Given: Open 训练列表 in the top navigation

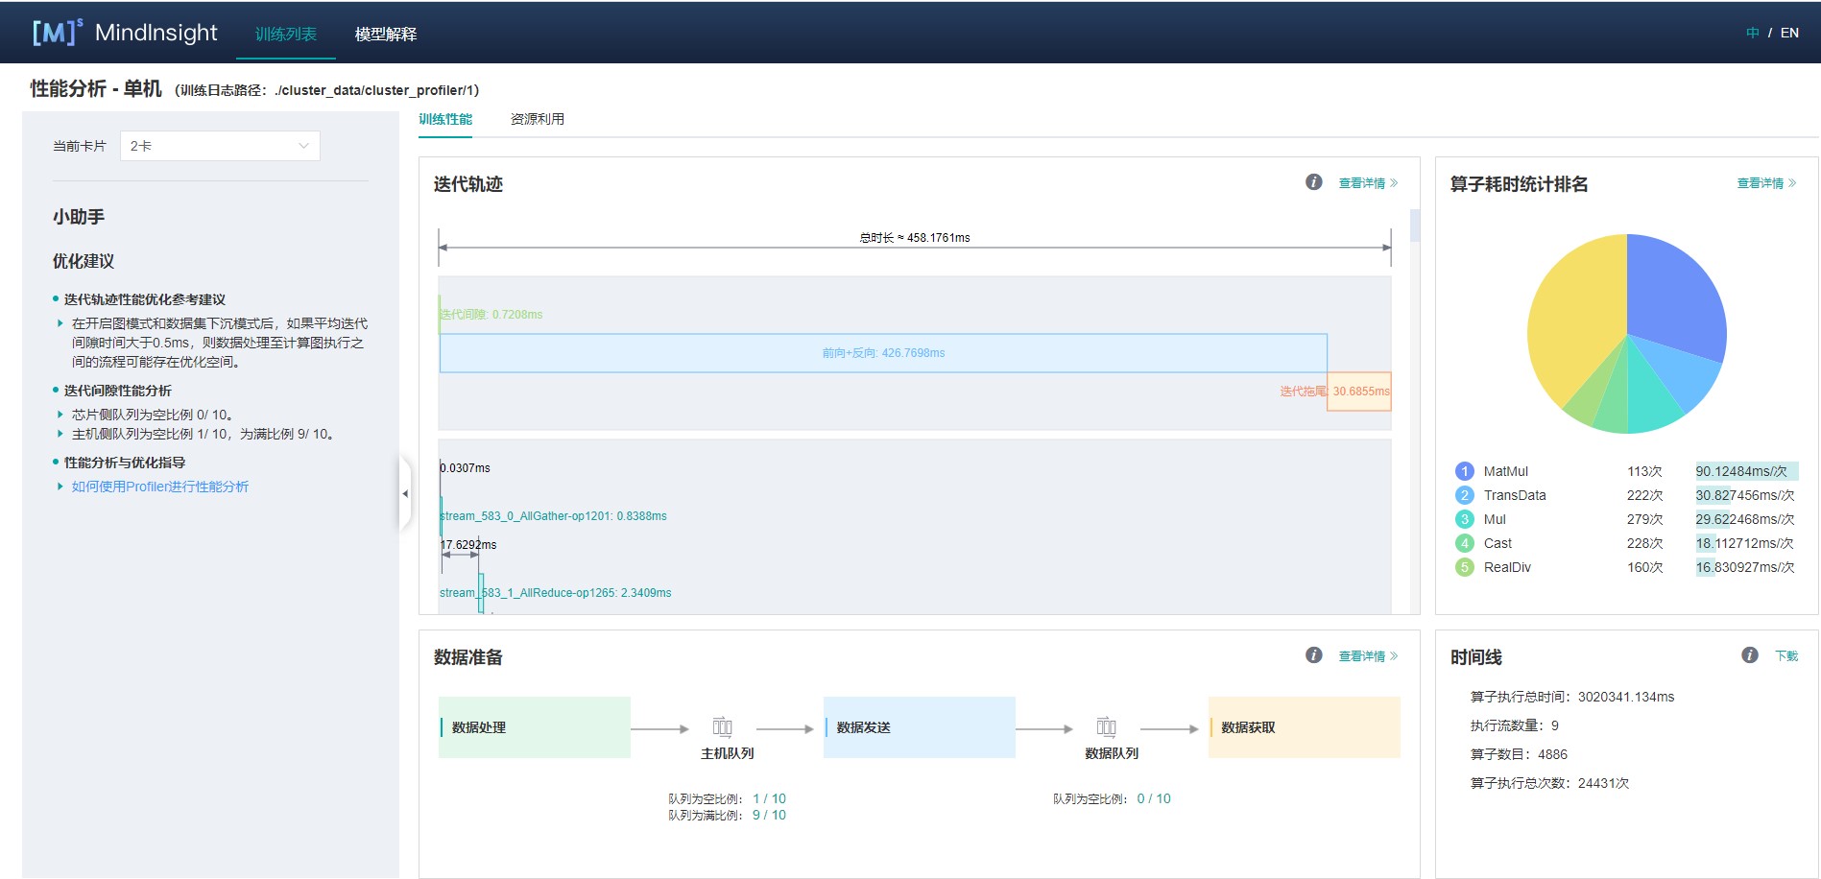Looking at the screenshot, I should point(286,34).
